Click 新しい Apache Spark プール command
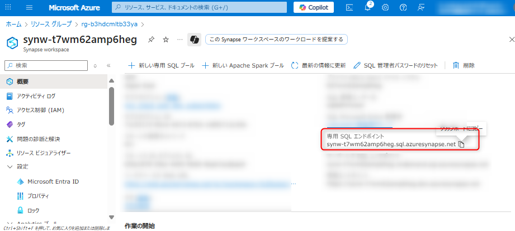 pyautogui.click(x=243, y=65)
